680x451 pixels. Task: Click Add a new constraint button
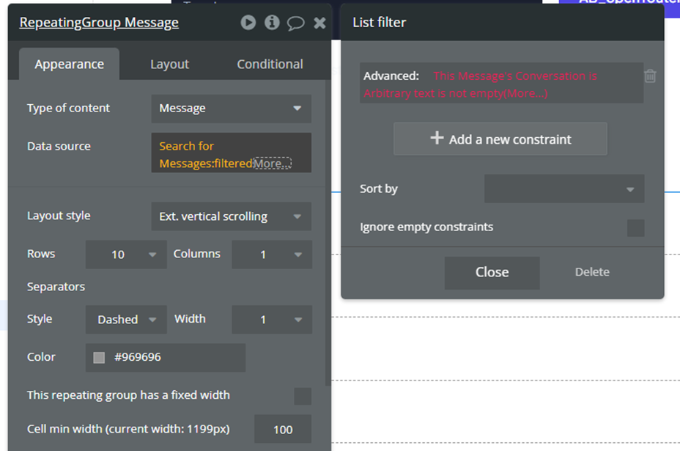(x=500, y=139)
